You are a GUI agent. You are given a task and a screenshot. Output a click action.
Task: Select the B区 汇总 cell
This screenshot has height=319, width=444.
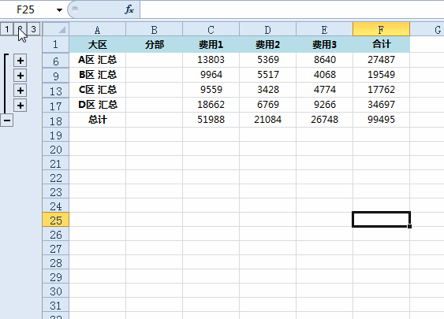(98, 75)
